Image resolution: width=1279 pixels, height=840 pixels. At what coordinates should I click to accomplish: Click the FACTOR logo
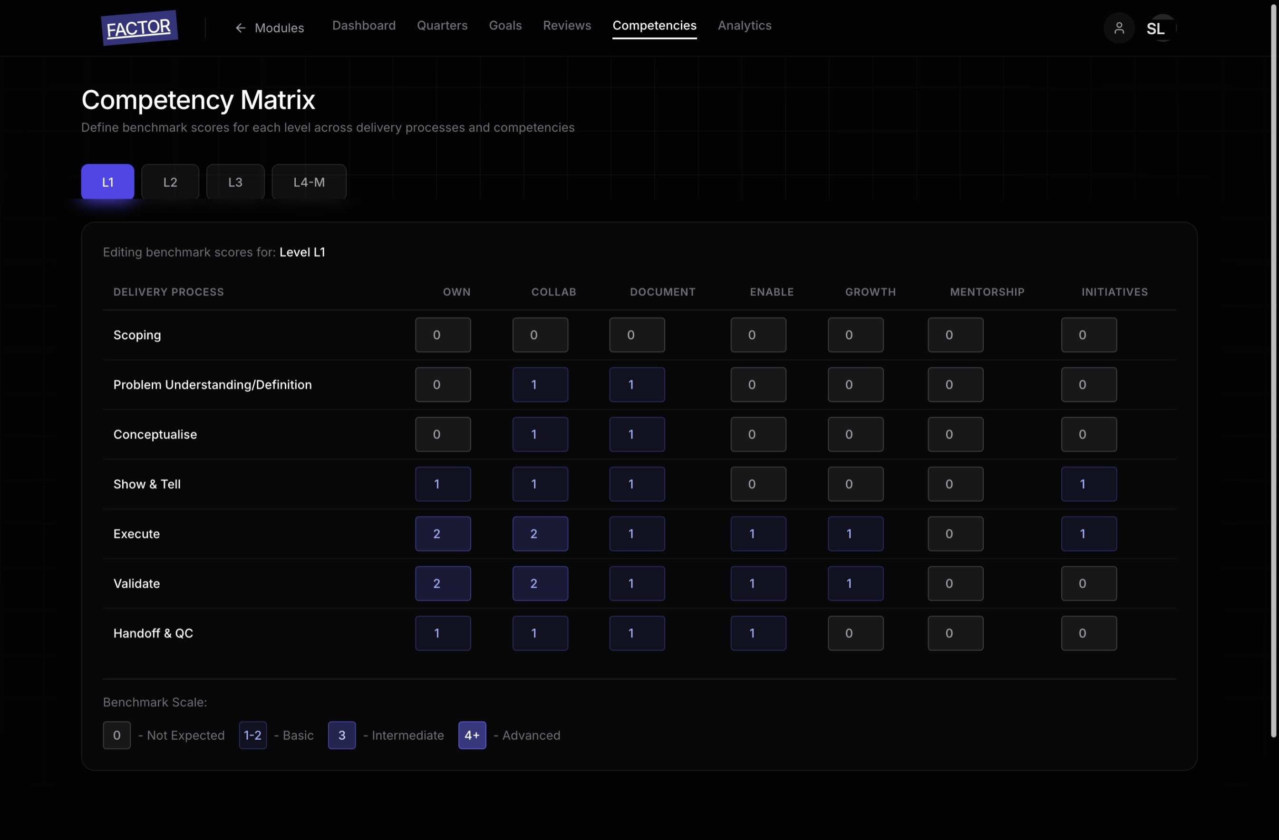pyautogui.click(x=139, y=28)
